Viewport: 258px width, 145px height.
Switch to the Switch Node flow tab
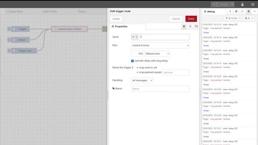57,12
